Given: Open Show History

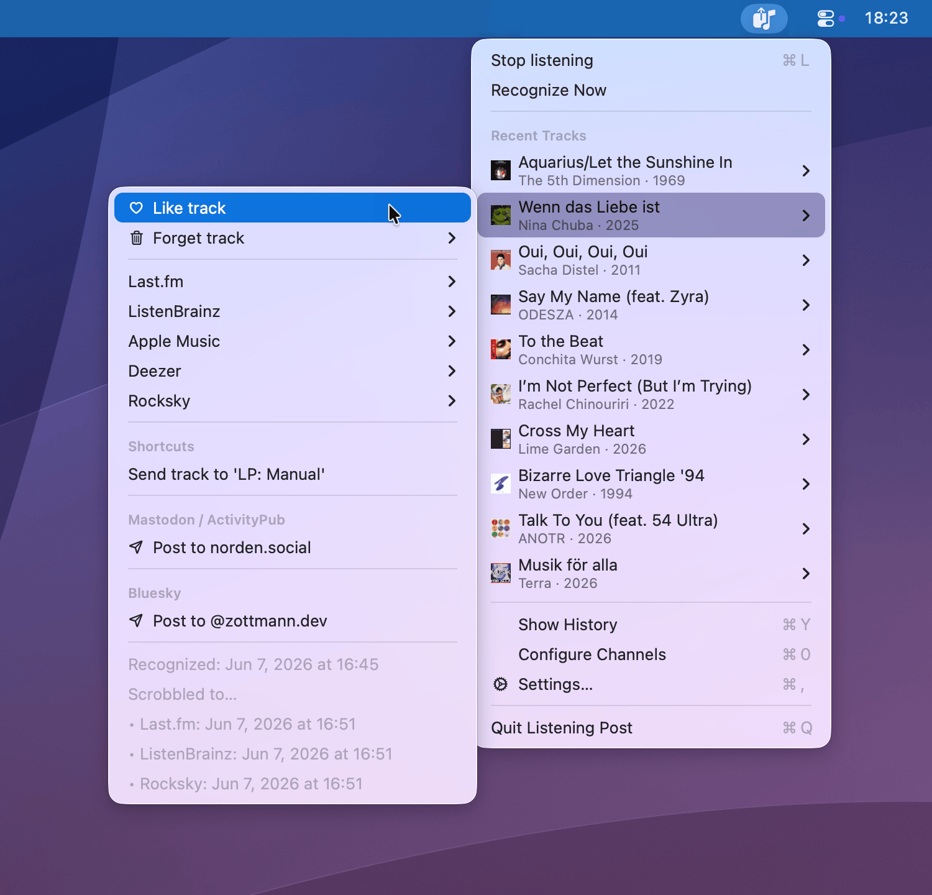Looking at the screenshot, I should pos(651,625).
